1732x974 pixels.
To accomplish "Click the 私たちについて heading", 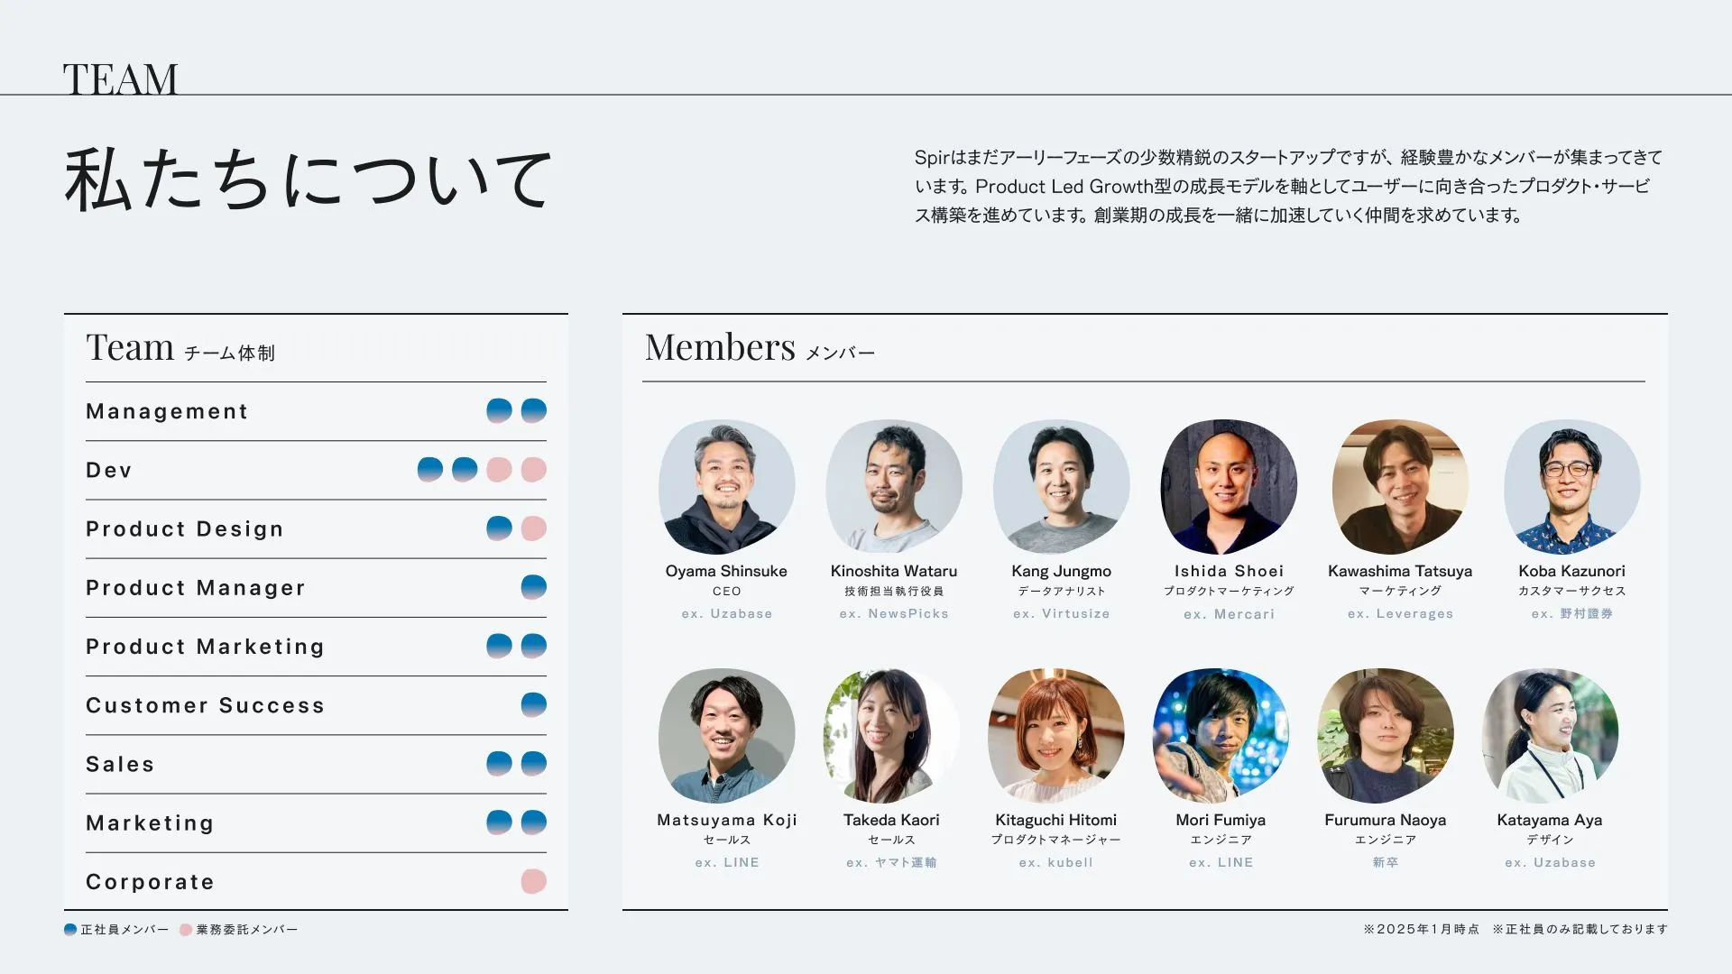I will 308,179.
